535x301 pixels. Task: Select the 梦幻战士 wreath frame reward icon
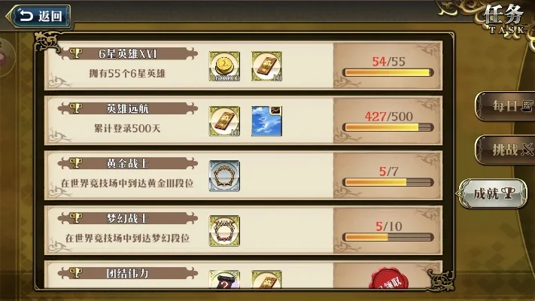tap(224, 231)
